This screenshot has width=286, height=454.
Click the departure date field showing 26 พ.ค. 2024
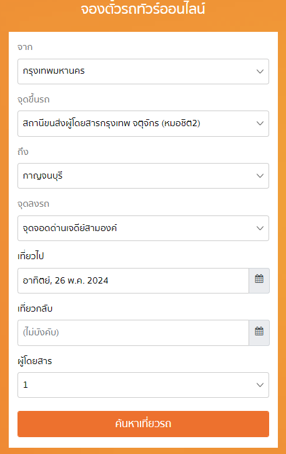click(x=133, y=280)
